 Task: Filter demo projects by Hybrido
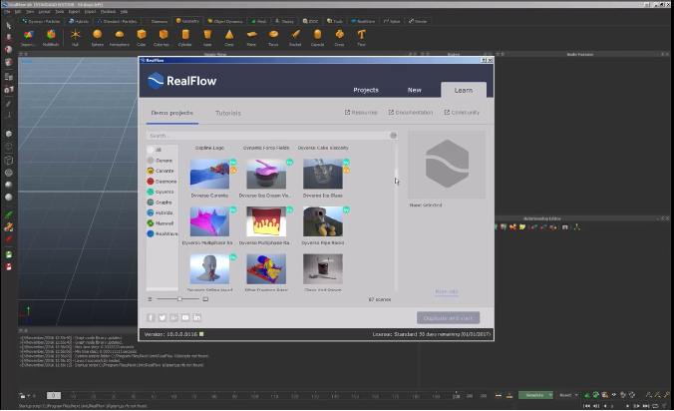pyautogui.click(x=160, y=212)
